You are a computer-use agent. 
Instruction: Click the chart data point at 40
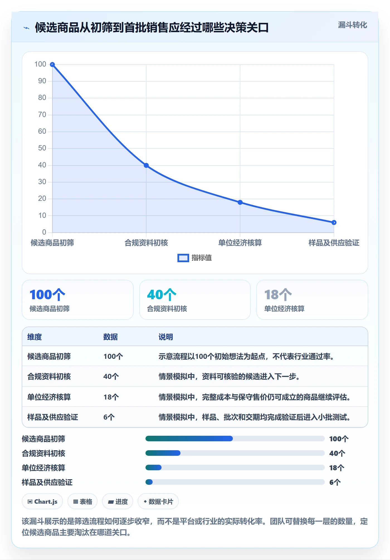point(146,165)
